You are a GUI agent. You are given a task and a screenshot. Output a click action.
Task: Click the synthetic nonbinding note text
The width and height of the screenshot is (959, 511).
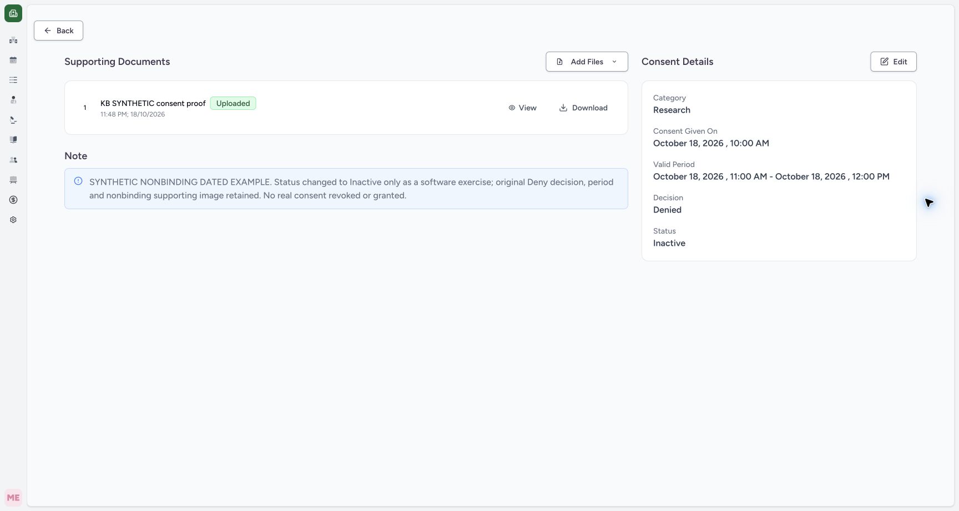point(351,189)
